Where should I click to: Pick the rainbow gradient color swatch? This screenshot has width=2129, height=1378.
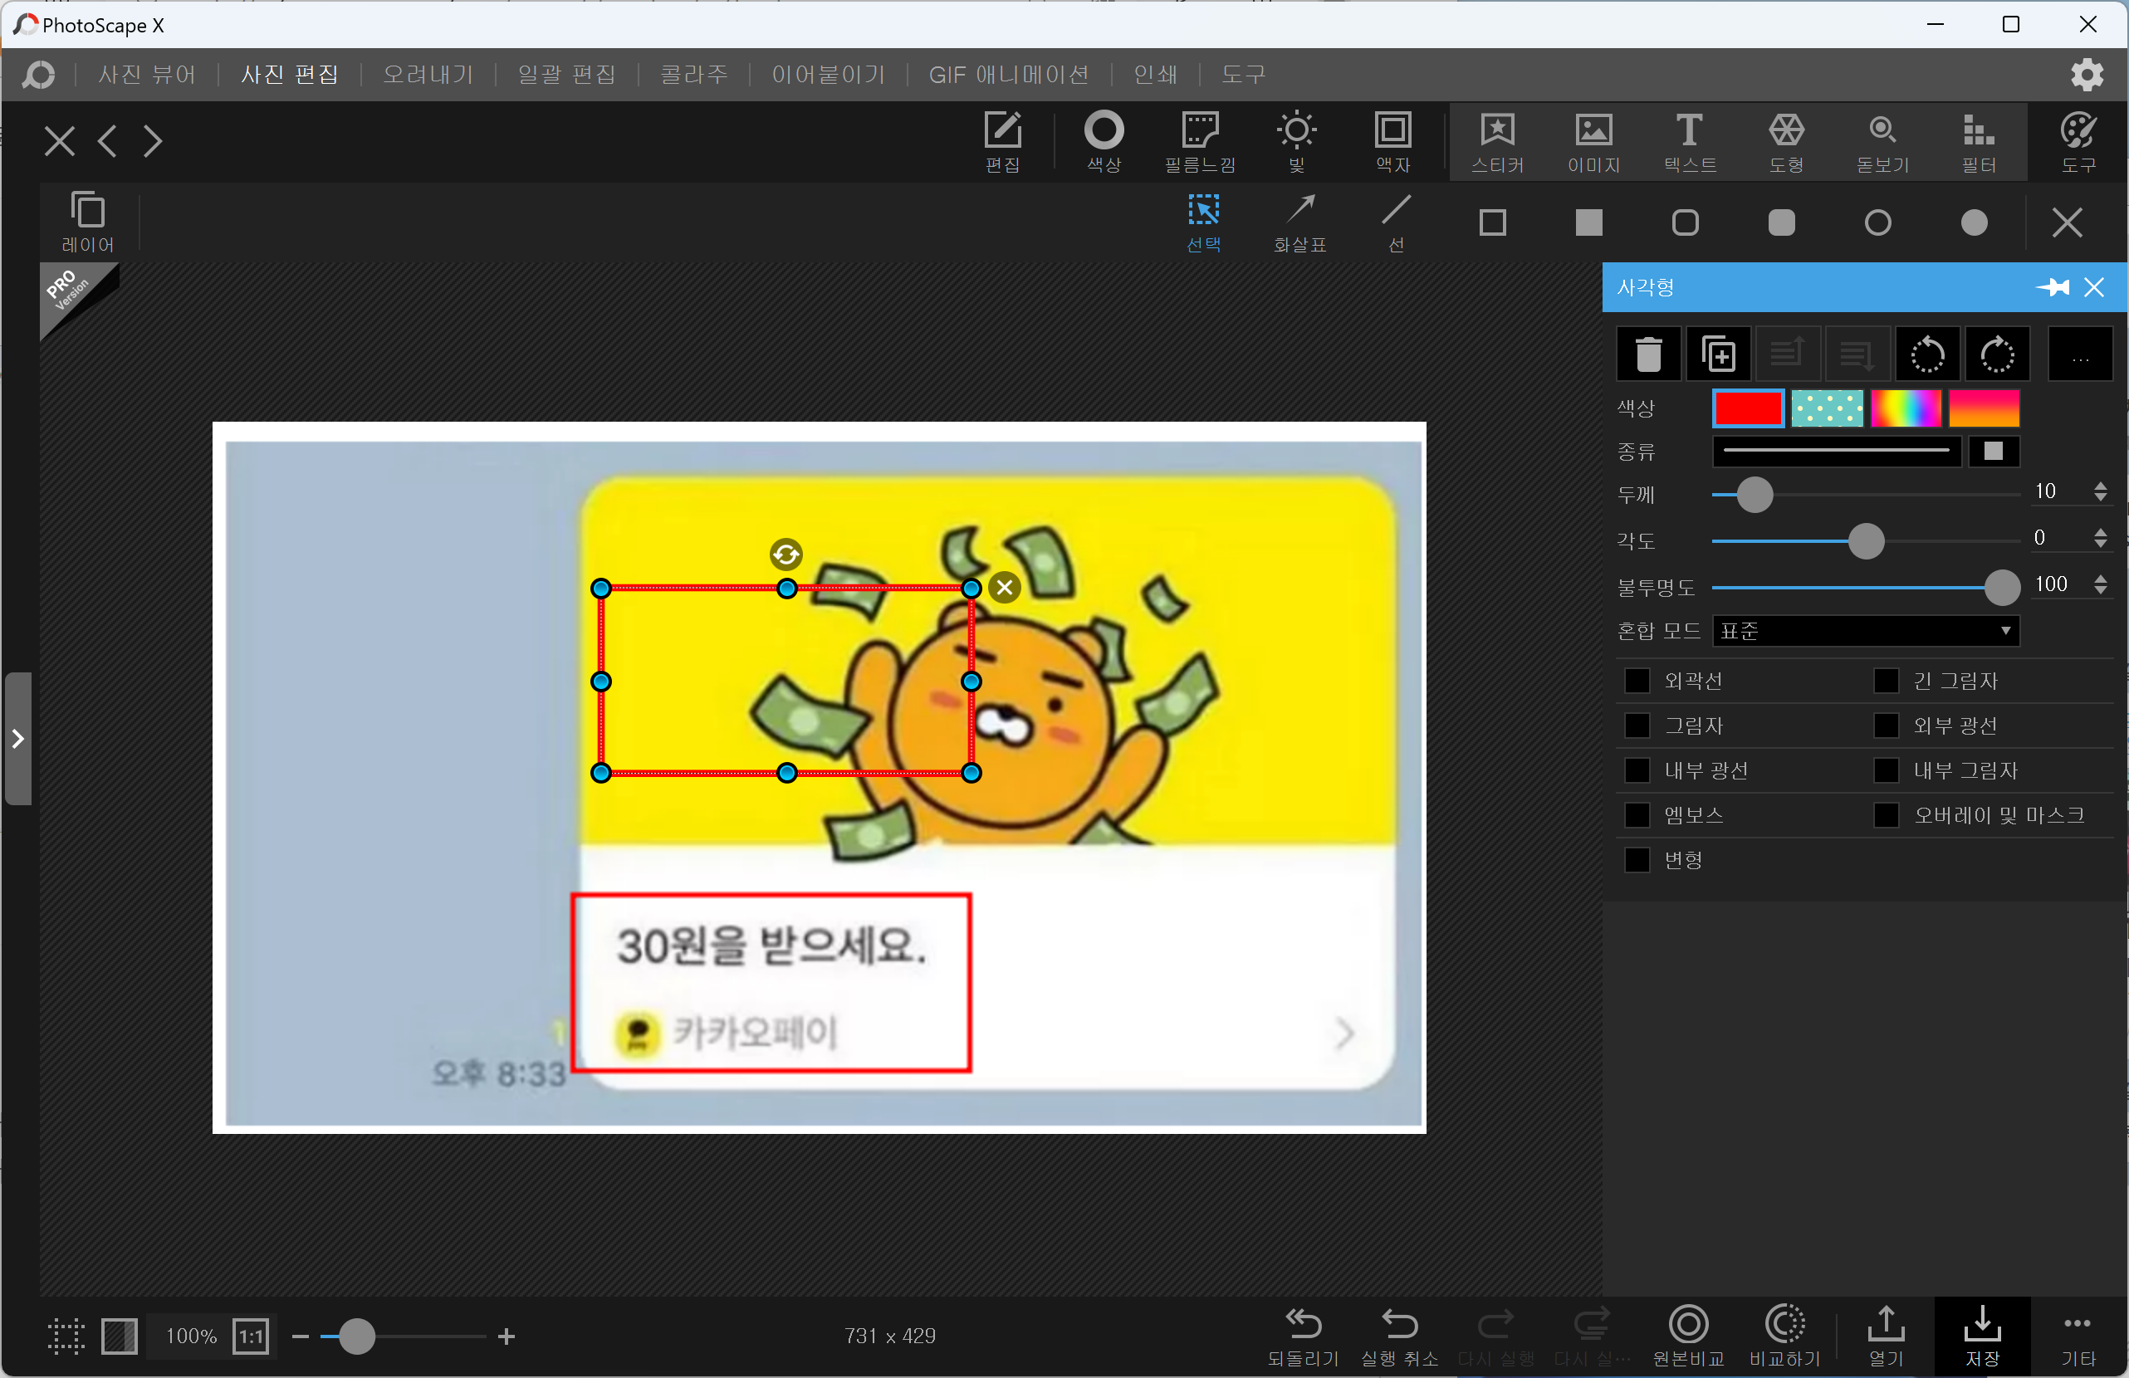(1906, 408)
